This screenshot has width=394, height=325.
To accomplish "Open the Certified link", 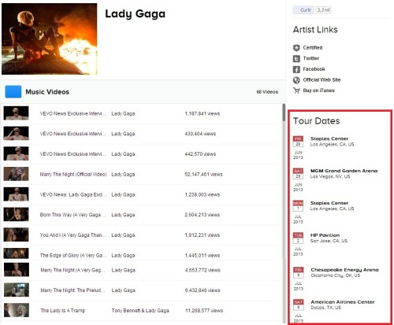I will (313, 48).
